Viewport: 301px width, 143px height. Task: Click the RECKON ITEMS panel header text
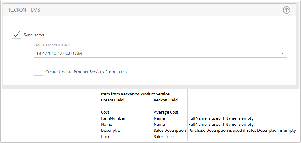(x=24, y=10)
